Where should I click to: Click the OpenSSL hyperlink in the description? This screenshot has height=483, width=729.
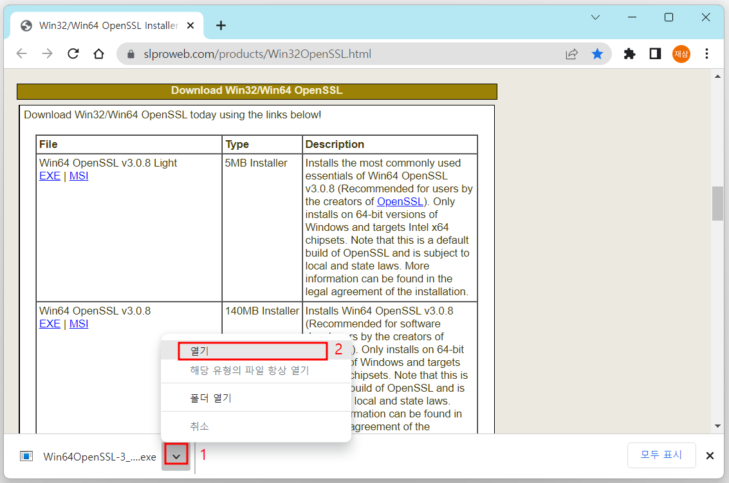coord(400,201)
